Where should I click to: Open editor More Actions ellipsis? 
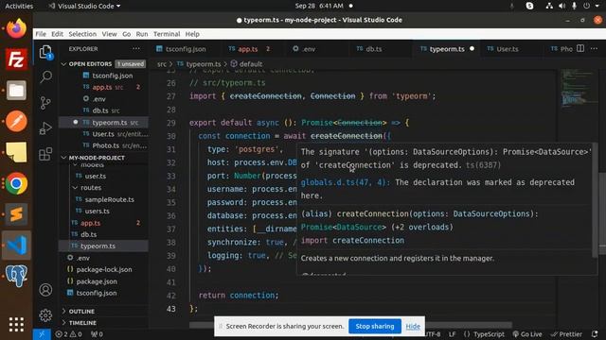(594, 48)
